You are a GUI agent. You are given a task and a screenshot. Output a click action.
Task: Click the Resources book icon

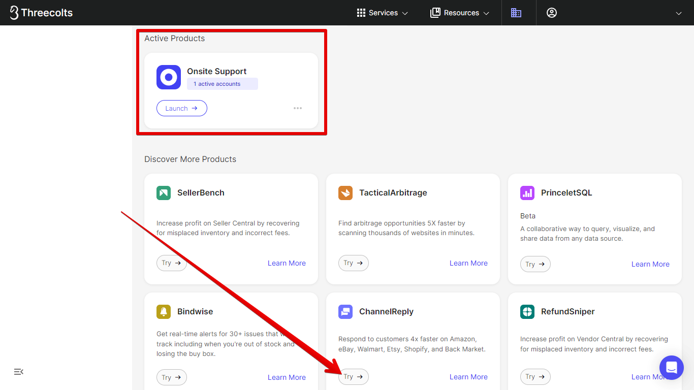435,13
